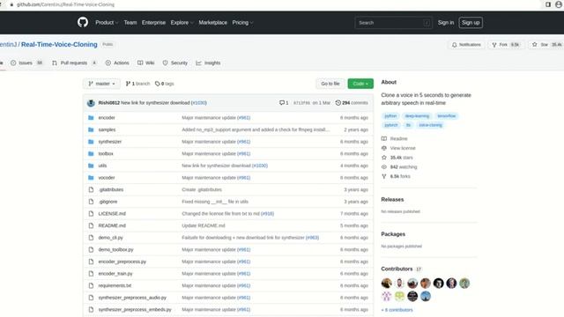Open synthesizer_preprocess_embeds.py file
564x317 pixels.
[135, 309]
